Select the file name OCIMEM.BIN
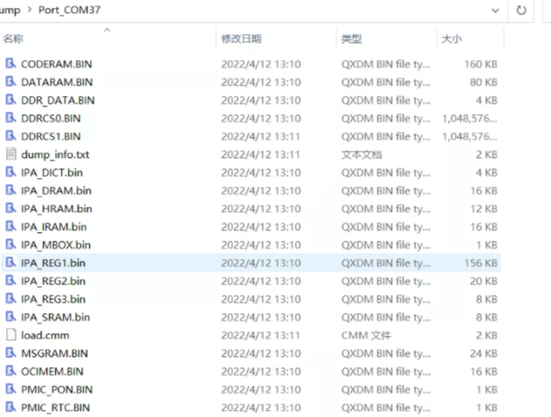 pyautogui.click(x=52, y=372)
